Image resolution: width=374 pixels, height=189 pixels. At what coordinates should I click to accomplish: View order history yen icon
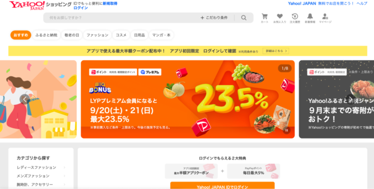point(295,18)
